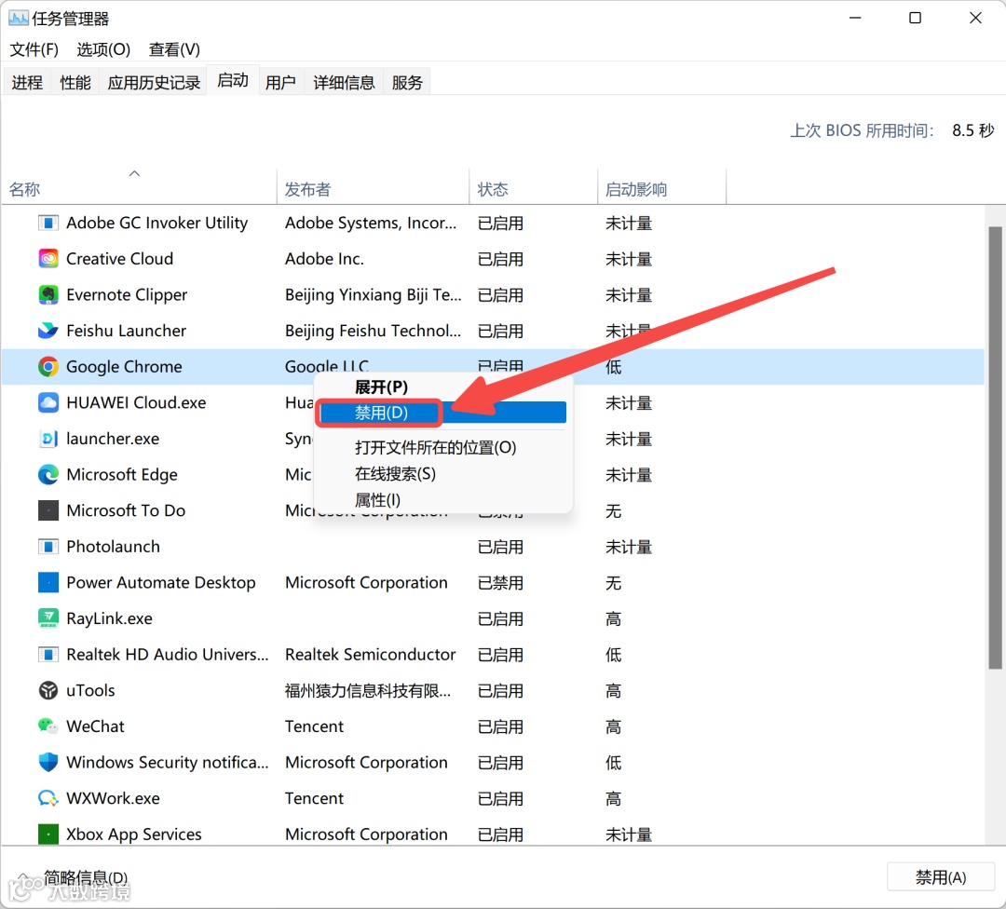The image size is (1006, 909).
Task: Click the WeChat icon
Action: click(48, 726)
